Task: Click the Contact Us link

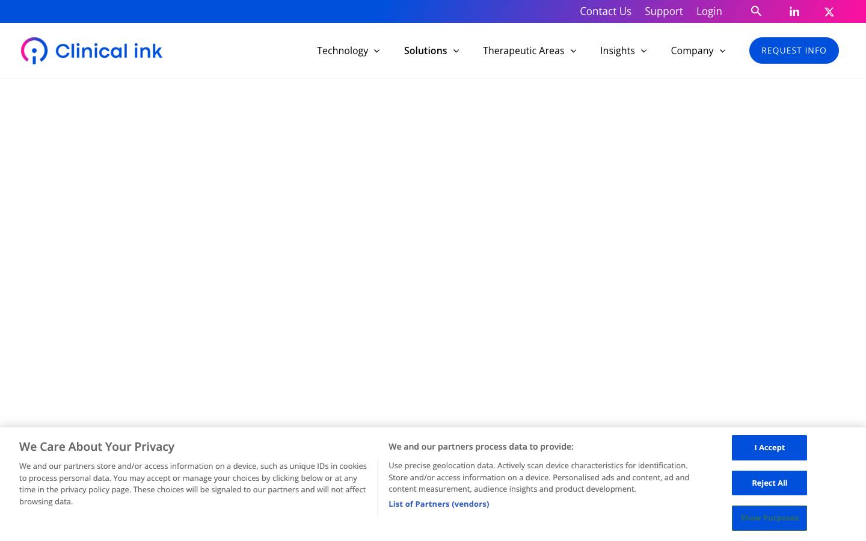Action: [606, 11]
